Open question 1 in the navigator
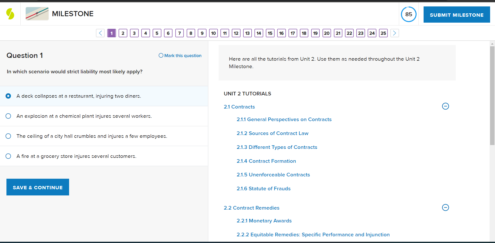495x243 pixels. click(x=112, y=33)
